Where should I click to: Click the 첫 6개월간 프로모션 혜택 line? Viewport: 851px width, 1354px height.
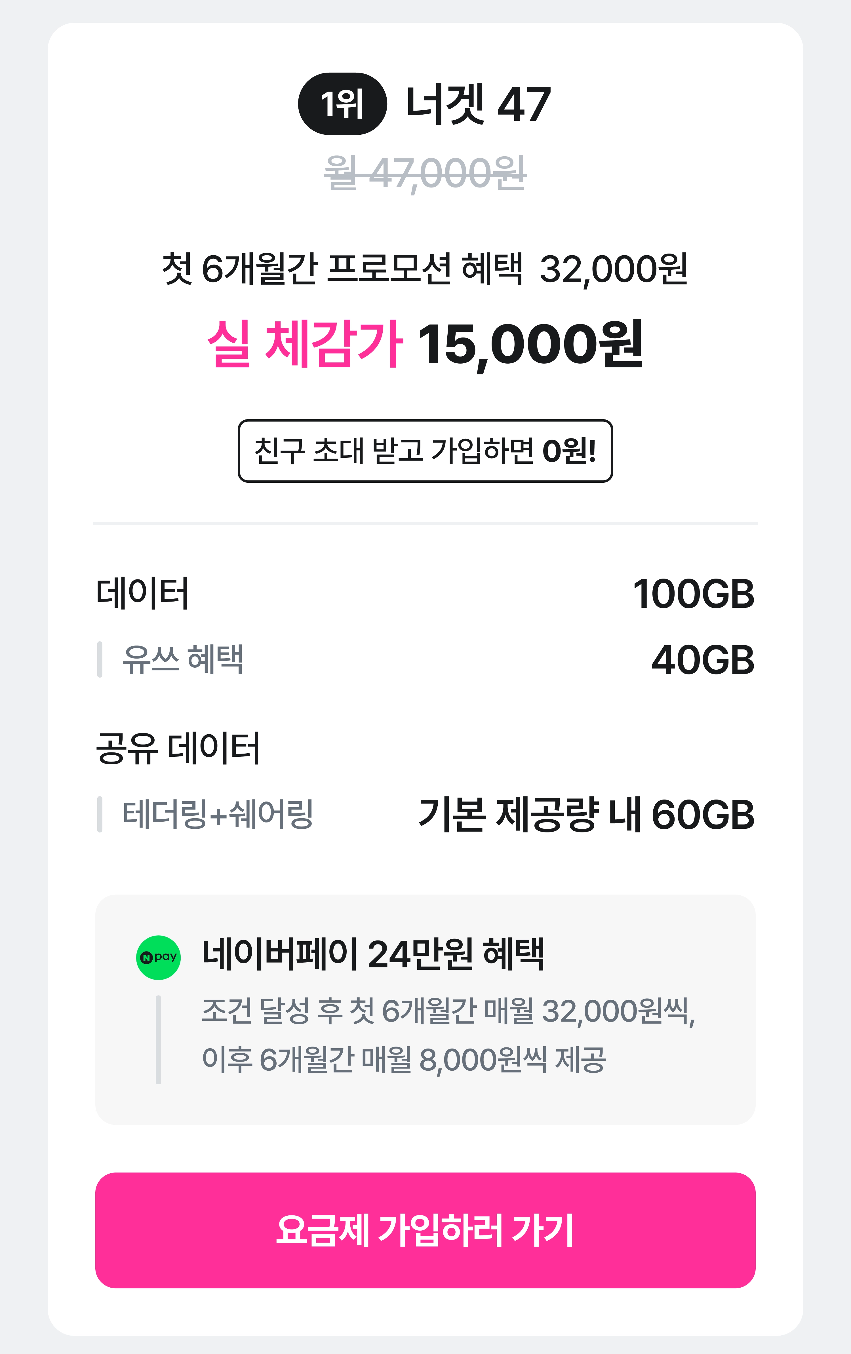tap(342, 269)
